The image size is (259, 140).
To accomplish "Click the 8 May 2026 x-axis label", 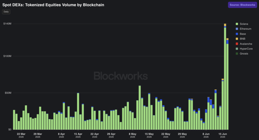I will click(133, 135).
